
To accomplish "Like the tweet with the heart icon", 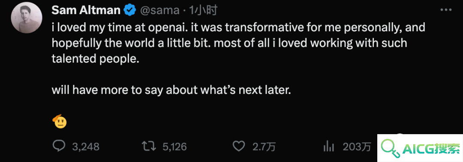I will pyautogui.click(x=239, y=147).
